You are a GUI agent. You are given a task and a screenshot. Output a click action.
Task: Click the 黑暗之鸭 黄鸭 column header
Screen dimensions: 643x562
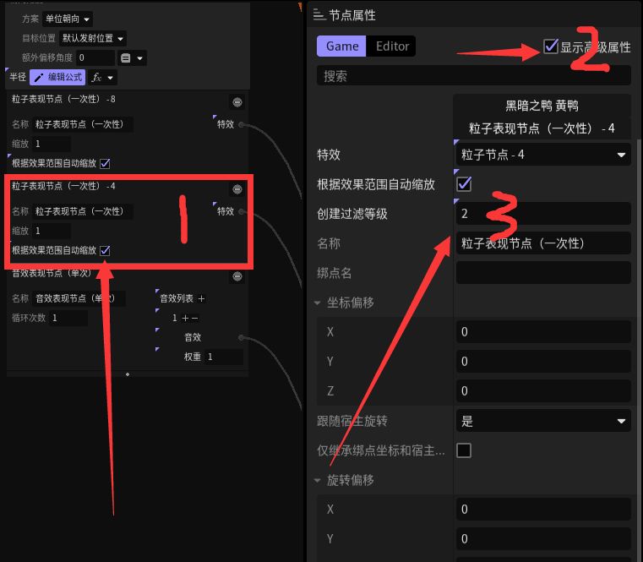[x=542, y=106]
